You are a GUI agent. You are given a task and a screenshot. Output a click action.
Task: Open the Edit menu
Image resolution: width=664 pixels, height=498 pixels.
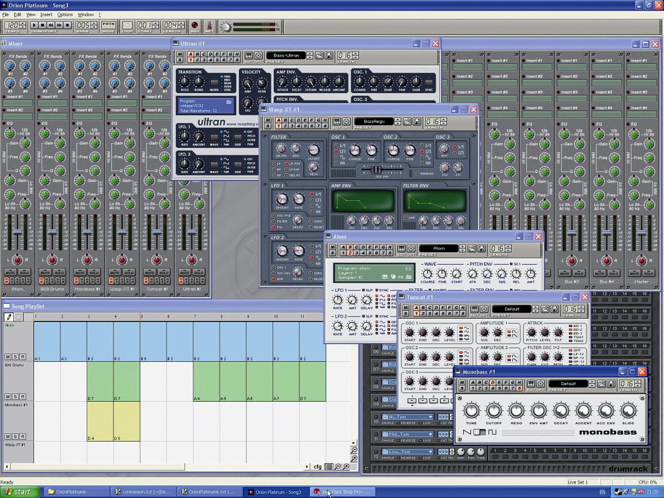pos(18,14)
